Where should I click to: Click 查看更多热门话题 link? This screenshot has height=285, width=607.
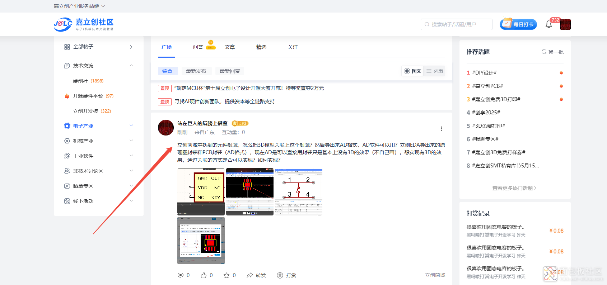pos(514,188)
